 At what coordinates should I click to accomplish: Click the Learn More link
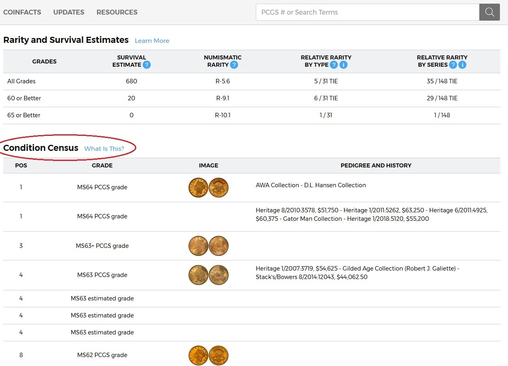[x=152, y=41]
